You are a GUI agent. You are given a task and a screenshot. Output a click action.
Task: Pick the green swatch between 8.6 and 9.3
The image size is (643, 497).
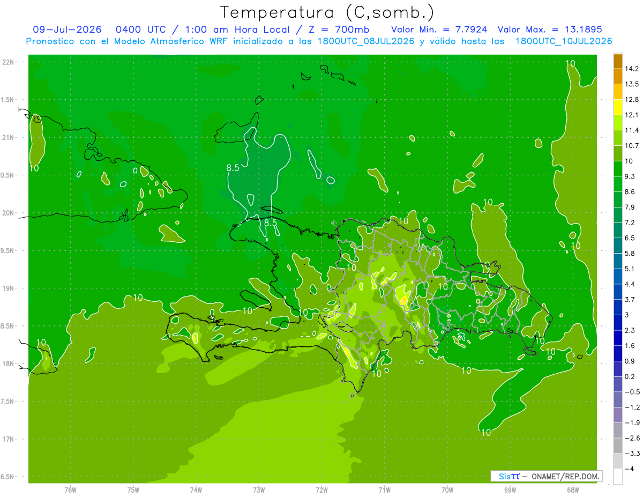click(618, 184)
